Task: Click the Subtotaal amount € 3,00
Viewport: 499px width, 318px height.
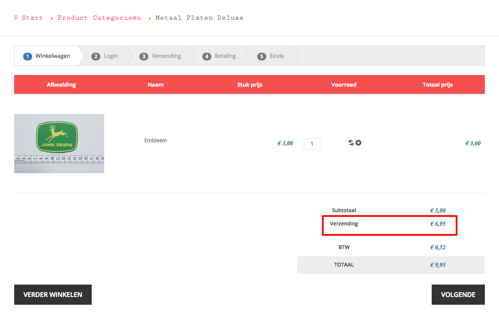Action: pyautogui.click(x=438, y=210)
